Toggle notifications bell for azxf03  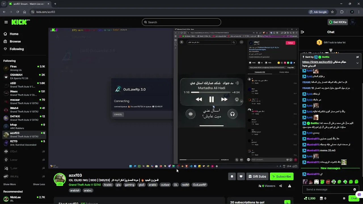click(232, 177)
